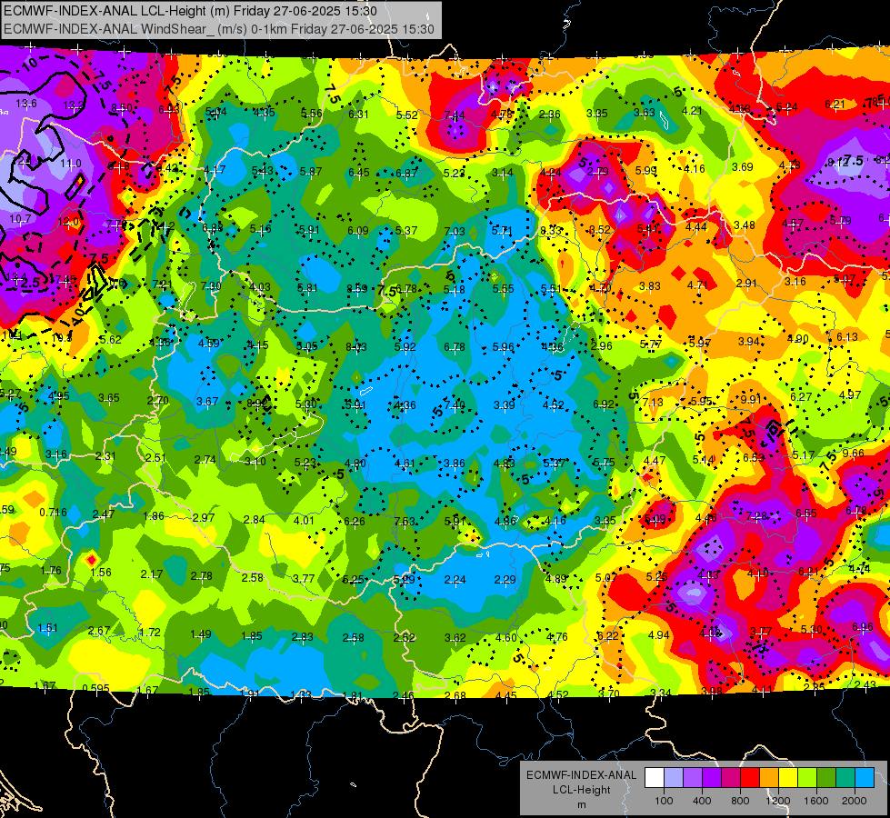Image resolution: width=890 pixels, height=818 pixels.
Task: Click the 100 label in the legend
Action: (664, 801)
